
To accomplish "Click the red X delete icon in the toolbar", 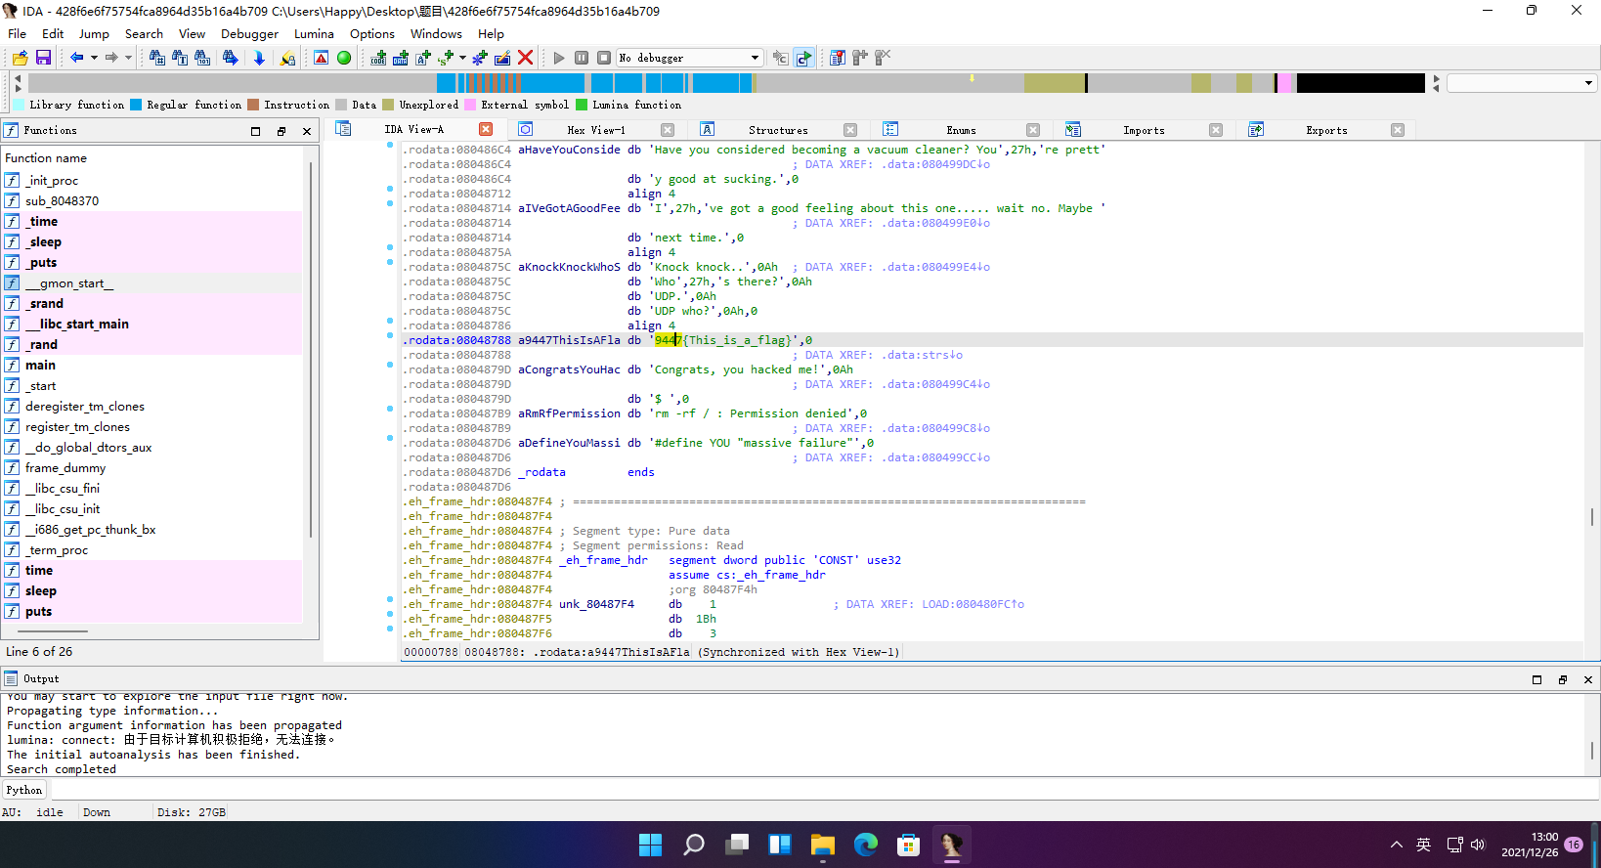I will coord(526,58).
